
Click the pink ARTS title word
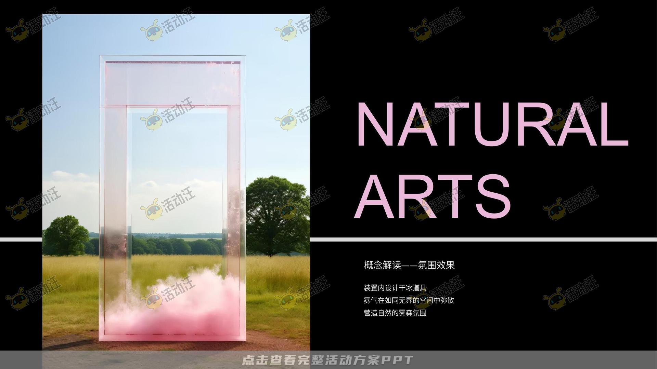433,197
